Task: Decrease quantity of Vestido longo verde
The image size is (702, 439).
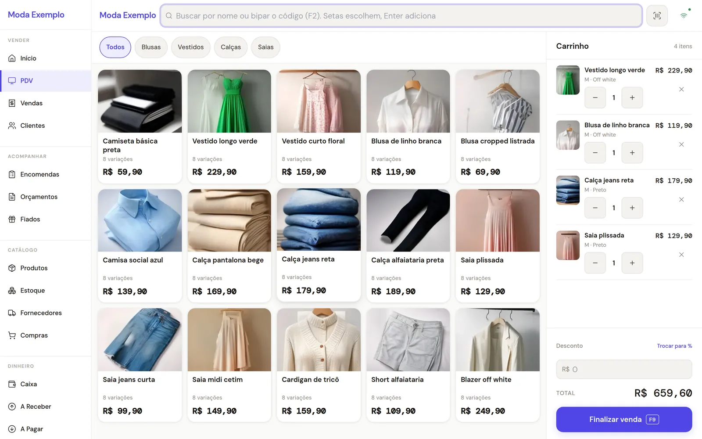Action: 595,97
